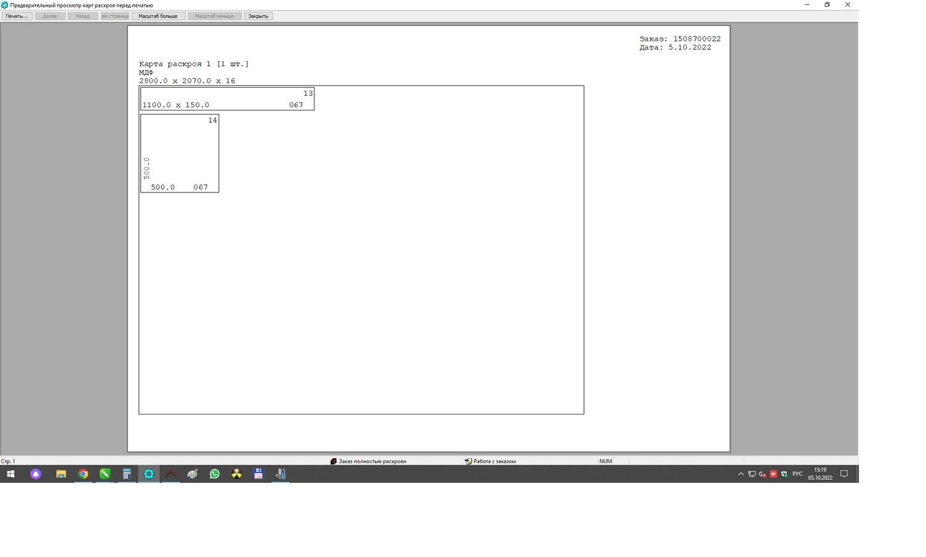Open the app with blue letter A icon
This screenshot has height=557, width=926.
point(280,474)
